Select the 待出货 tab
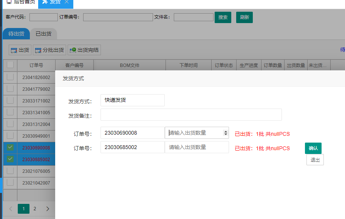This screenshot has width=345, height=219. tap(16, 34)
